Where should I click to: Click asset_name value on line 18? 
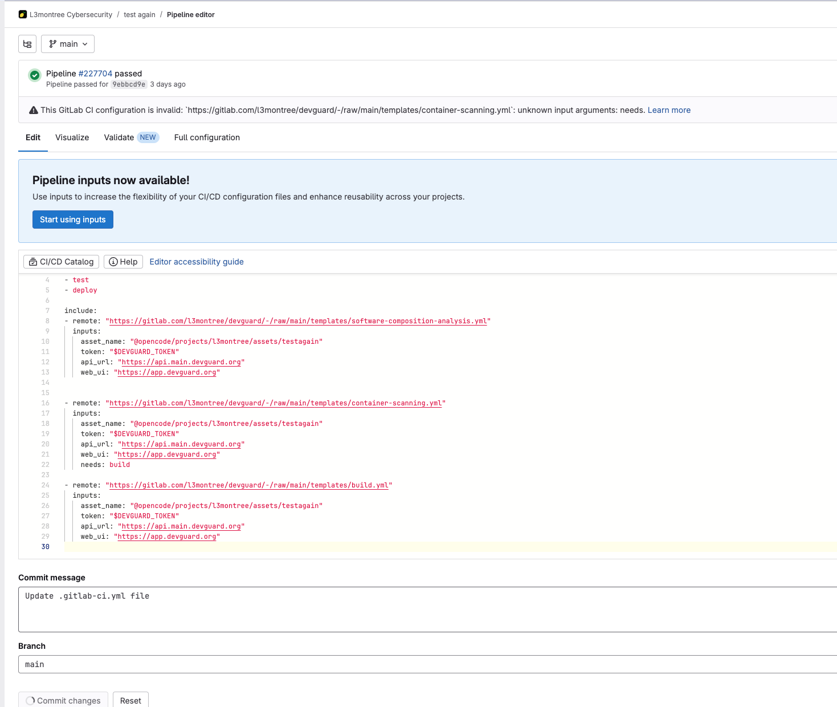click(226, 424)
